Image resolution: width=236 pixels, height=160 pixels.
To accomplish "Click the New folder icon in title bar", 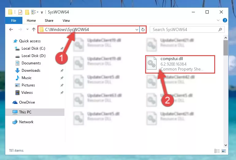I will [27, 12].
